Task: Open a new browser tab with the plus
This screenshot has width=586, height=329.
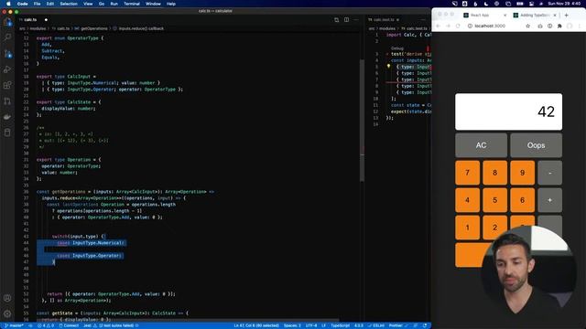Action: click(x=566, y=15)
